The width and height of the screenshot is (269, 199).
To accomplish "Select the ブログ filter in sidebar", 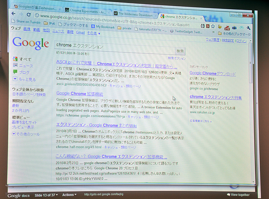I will (x=21, y=72).
